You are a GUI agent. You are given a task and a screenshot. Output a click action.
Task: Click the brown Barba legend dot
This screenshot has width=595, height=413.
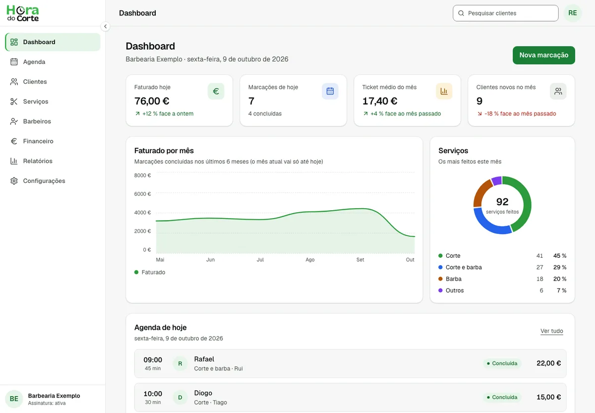[x=440, y=279]
